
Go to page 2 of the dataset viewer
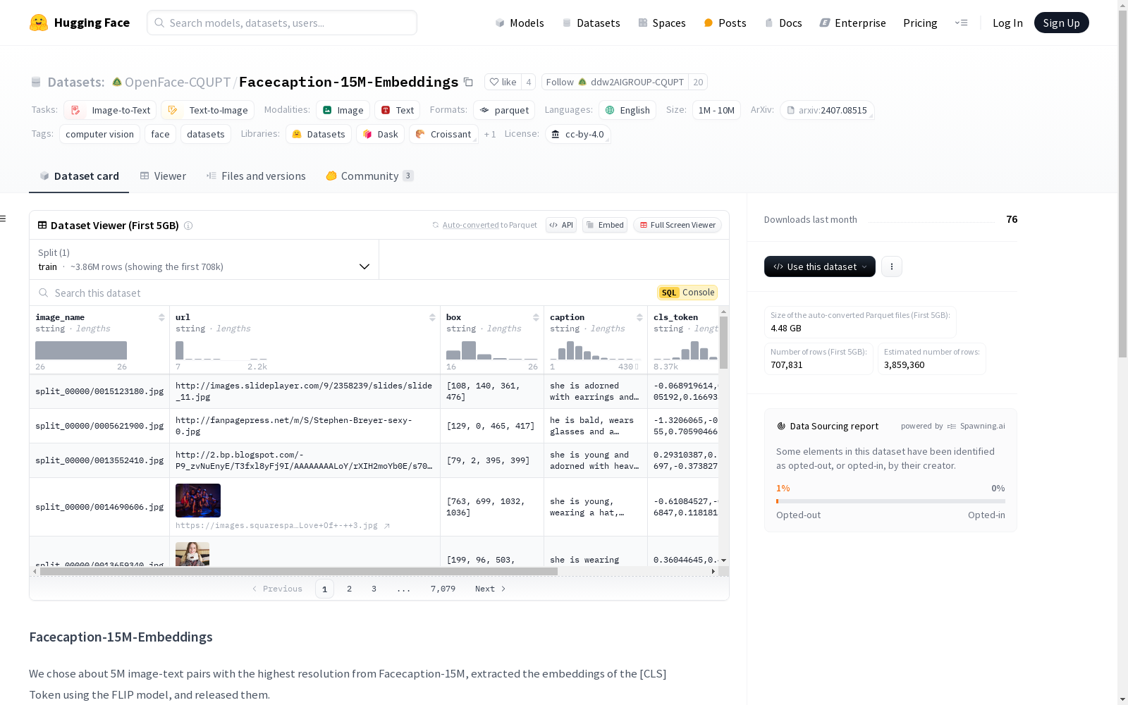(x=349, y=589)
